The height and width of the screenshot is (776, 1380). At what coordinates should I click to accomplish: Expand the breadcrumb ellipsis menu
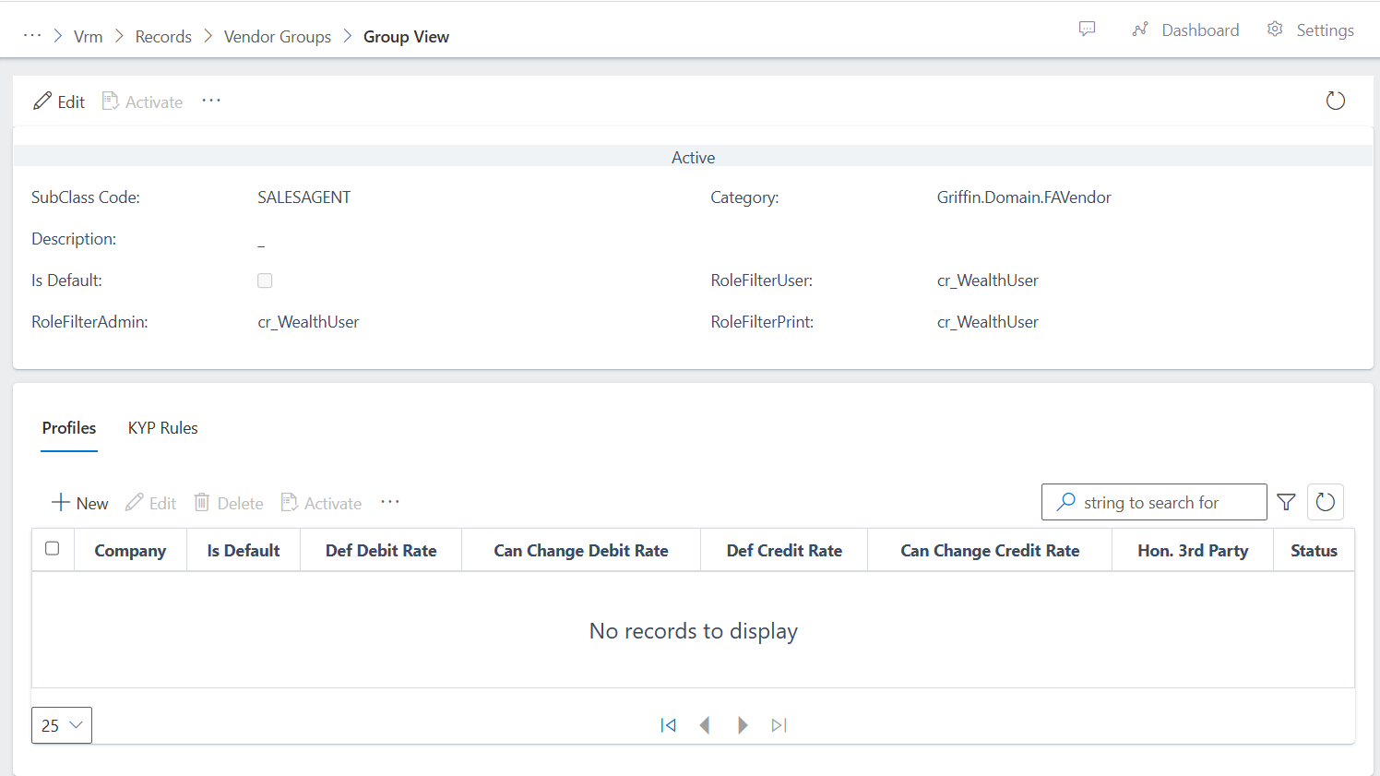pos(32,34)
